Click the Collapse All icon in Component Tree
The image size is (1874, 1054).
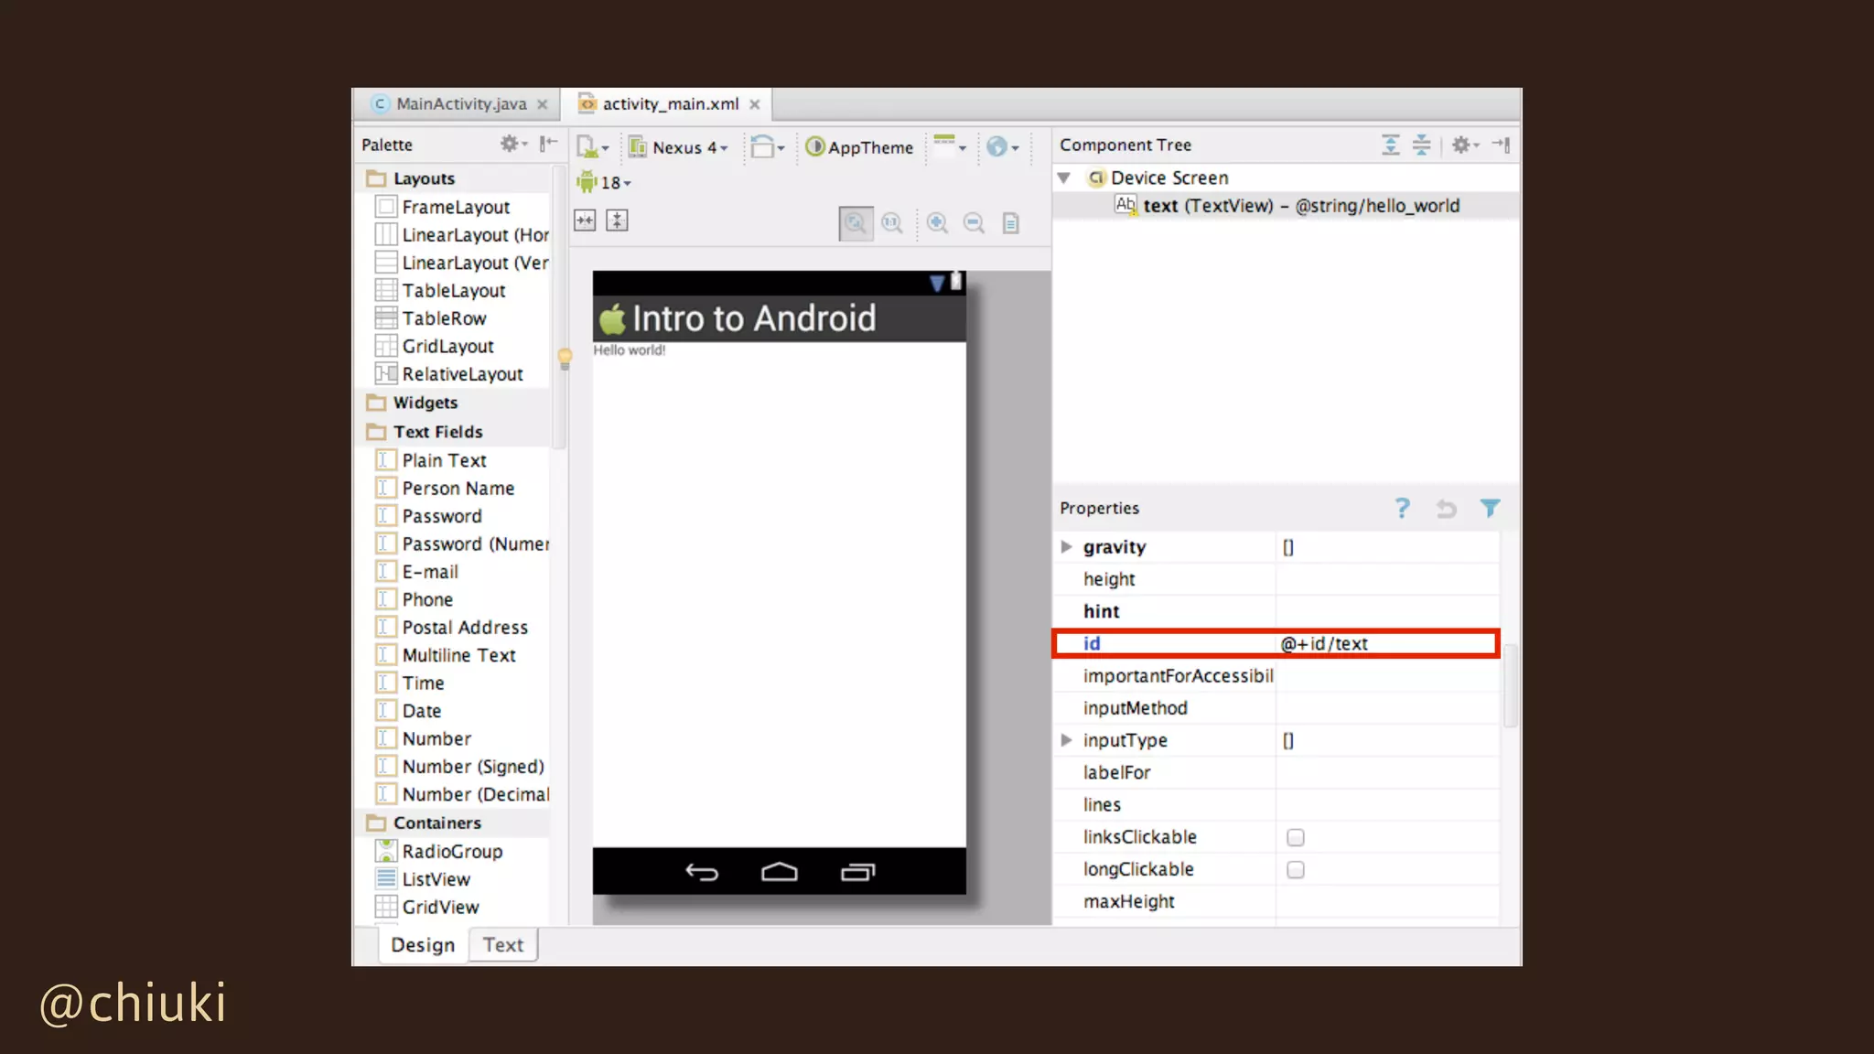1421,145
